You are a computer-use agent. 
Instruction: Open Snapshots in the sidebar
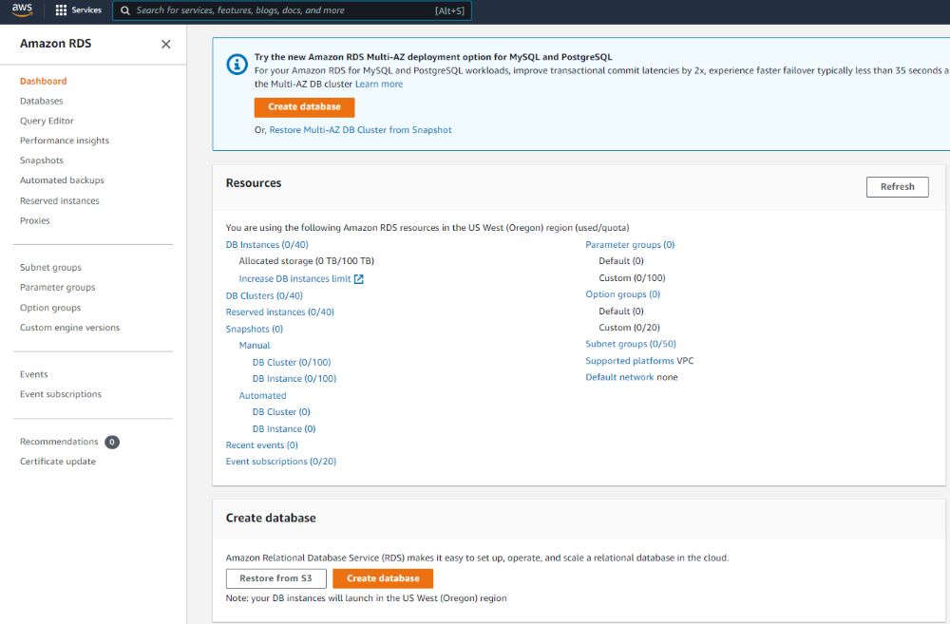click(x=41, y=161)
